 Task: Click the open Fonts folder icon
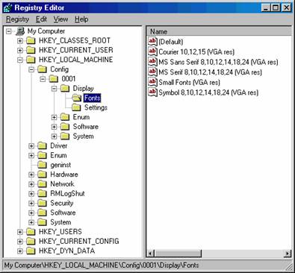[76, 98]
